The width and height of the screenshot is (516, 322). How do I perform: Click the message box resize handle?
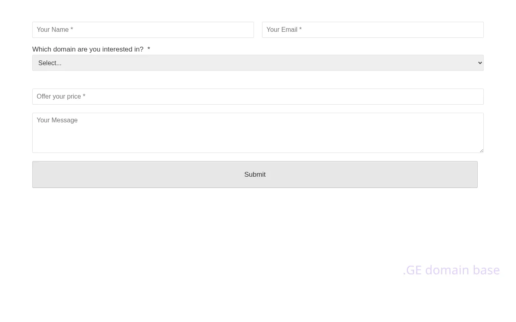click(x=481, y=151)
